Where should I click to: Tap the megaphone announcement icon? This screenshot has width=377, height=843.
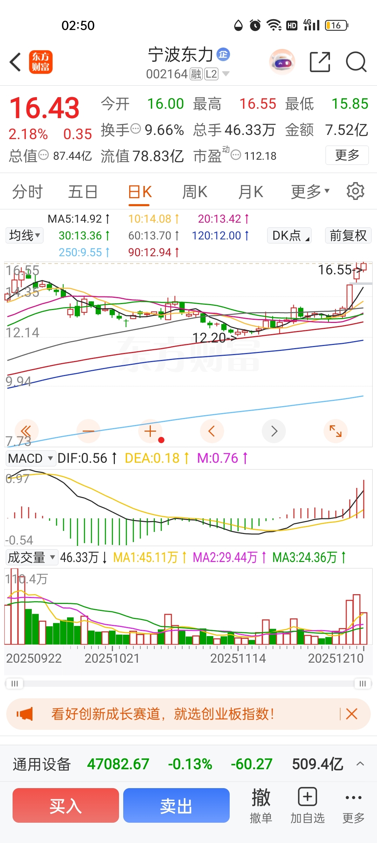coord(25,714)
